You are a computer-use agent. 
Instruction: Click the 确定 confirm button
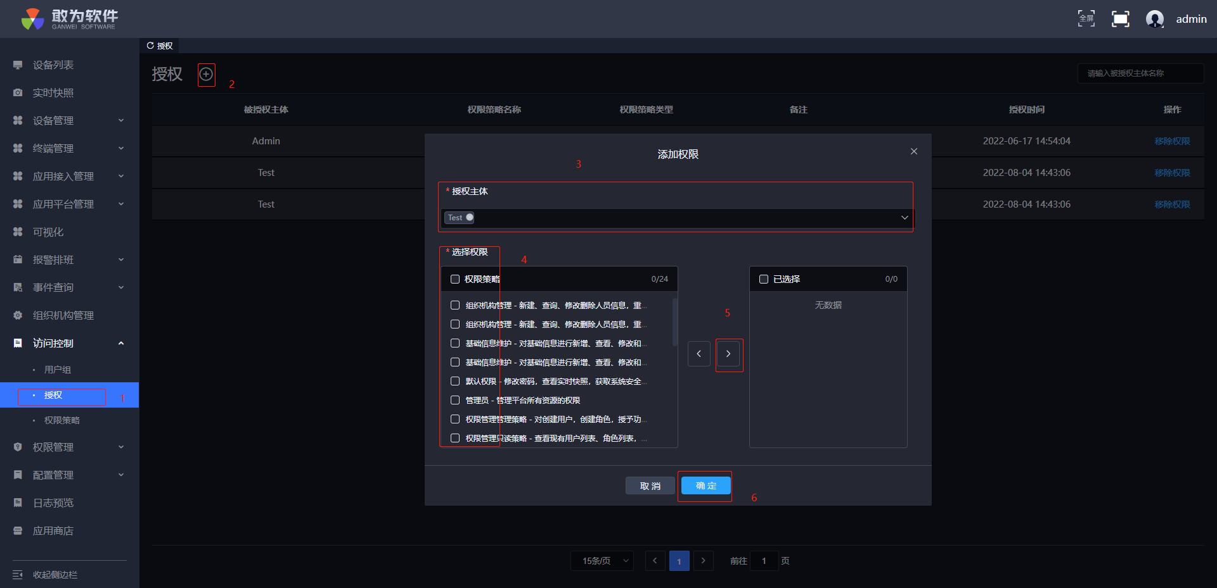pyautogui.click(x=705, y=485)
